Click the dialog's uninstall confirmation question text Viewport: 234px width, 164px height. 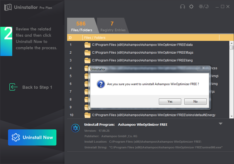[153, 84]
